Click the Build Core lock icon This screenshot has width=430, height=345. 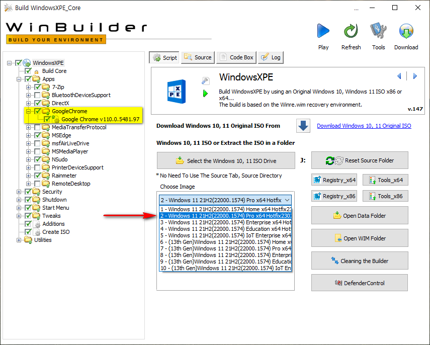37,71
